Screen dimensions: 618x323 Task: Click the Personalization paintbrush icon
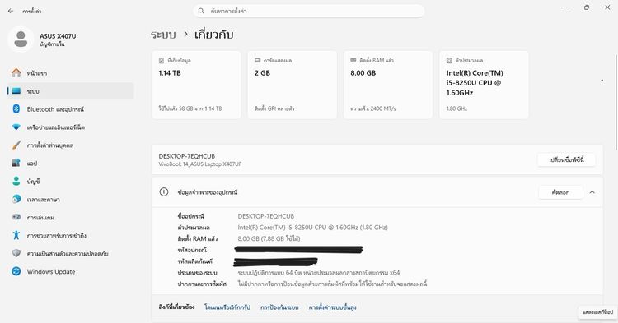click(x=16, y=145)
